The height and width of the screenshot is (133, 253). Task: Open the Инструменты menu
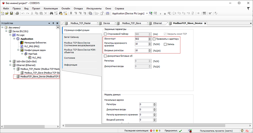[x=94, y=8]
